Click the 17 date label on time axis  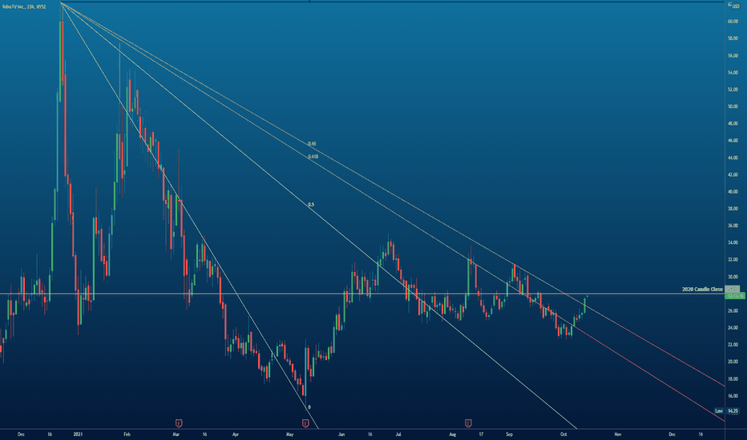coord(481,434)
